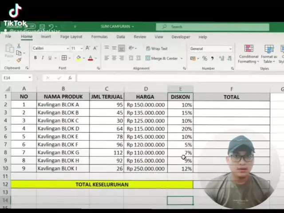Click the Format Painter icon

point(19,60)
